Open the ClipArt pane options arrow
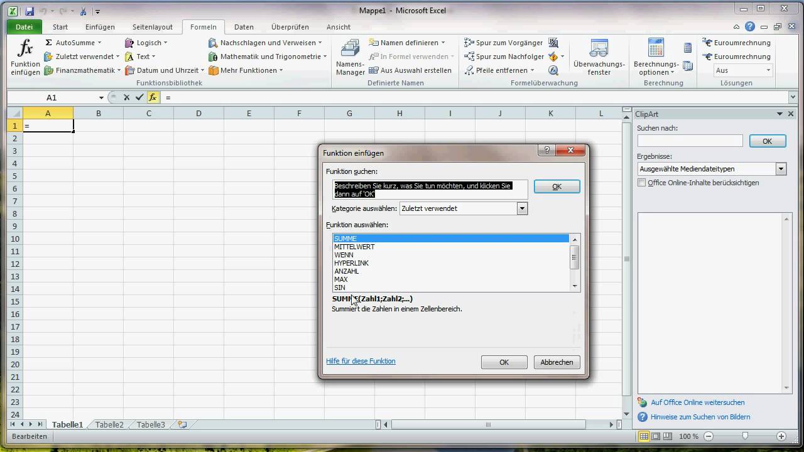 (x=780, y=114)
